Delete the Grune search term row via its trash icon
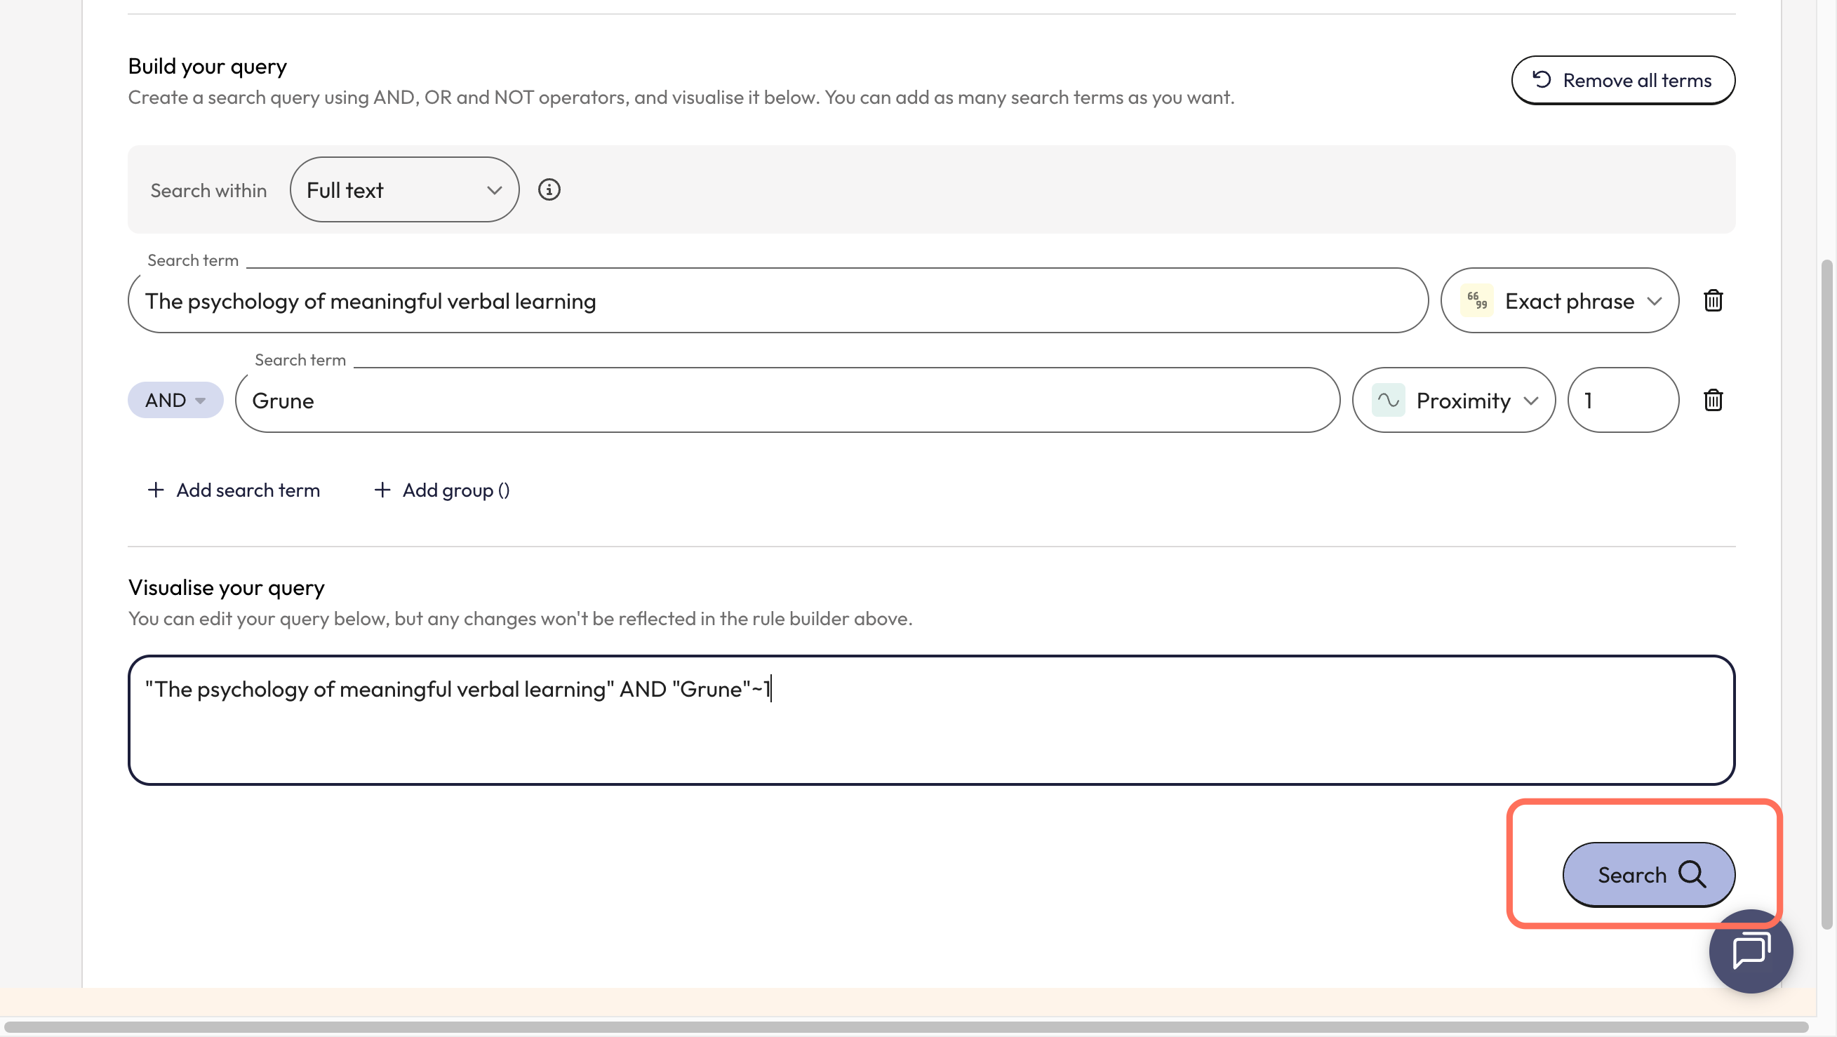The image size is (1837, 1037). (1713, 400)
